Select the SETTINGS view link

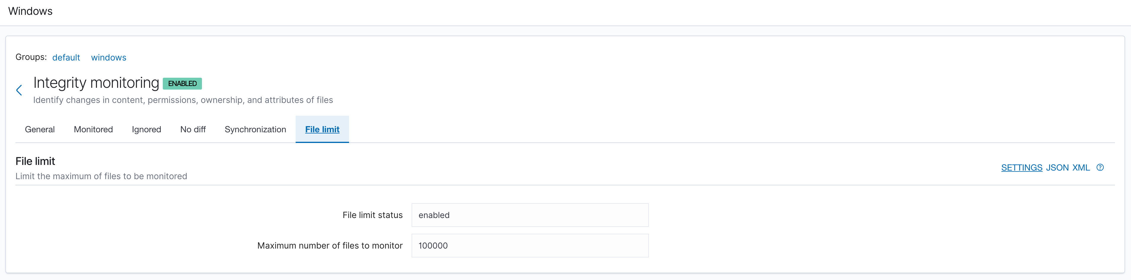[1022, 167]
